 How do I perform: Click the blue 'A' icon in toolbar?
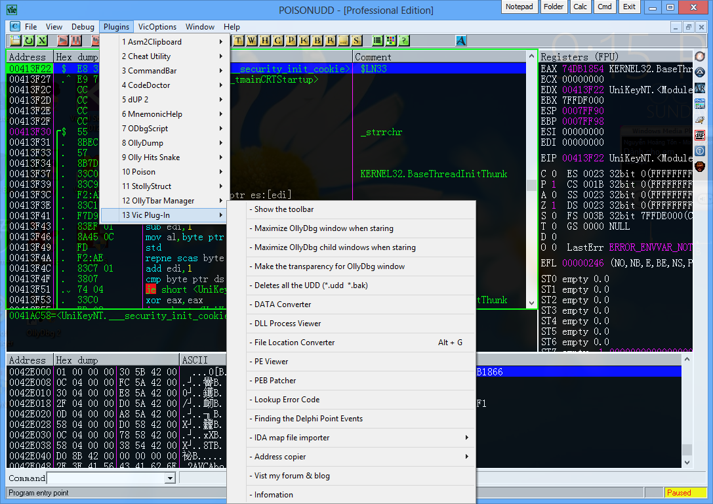click(x=461, y=41)
